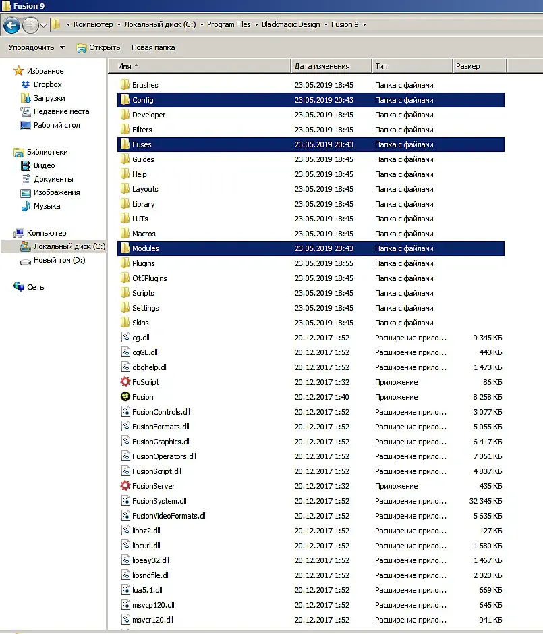Image resolution: width=543 pixels, height=634 pixels.
Task: Select the Filters folder name
Action: pyautogui.click(x=142, y=130)
